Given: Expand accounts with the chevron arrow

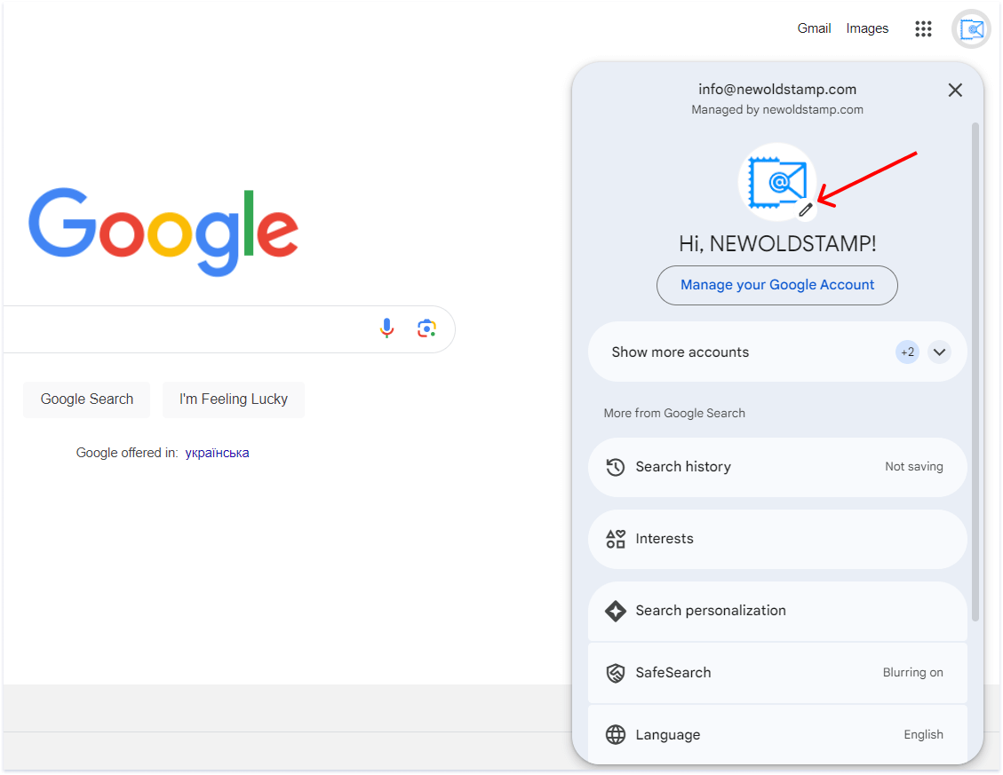Looking at the screenshot, I should click(939, 352).
